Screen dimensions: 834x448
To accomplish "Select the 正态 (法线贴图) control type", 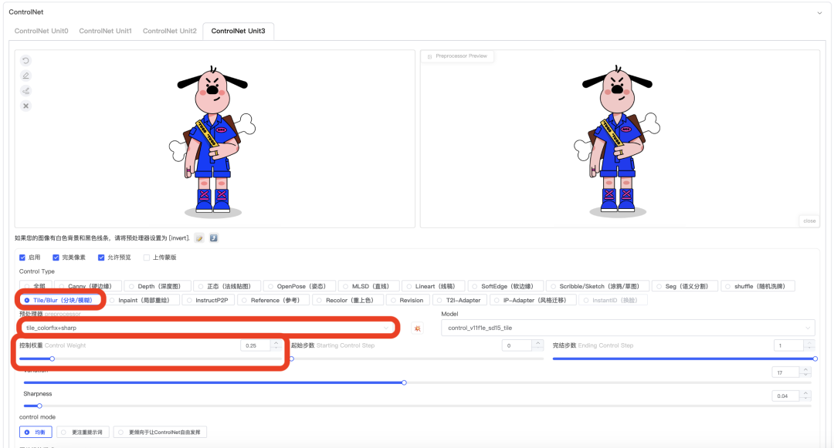I will click(x=227, y=286).
